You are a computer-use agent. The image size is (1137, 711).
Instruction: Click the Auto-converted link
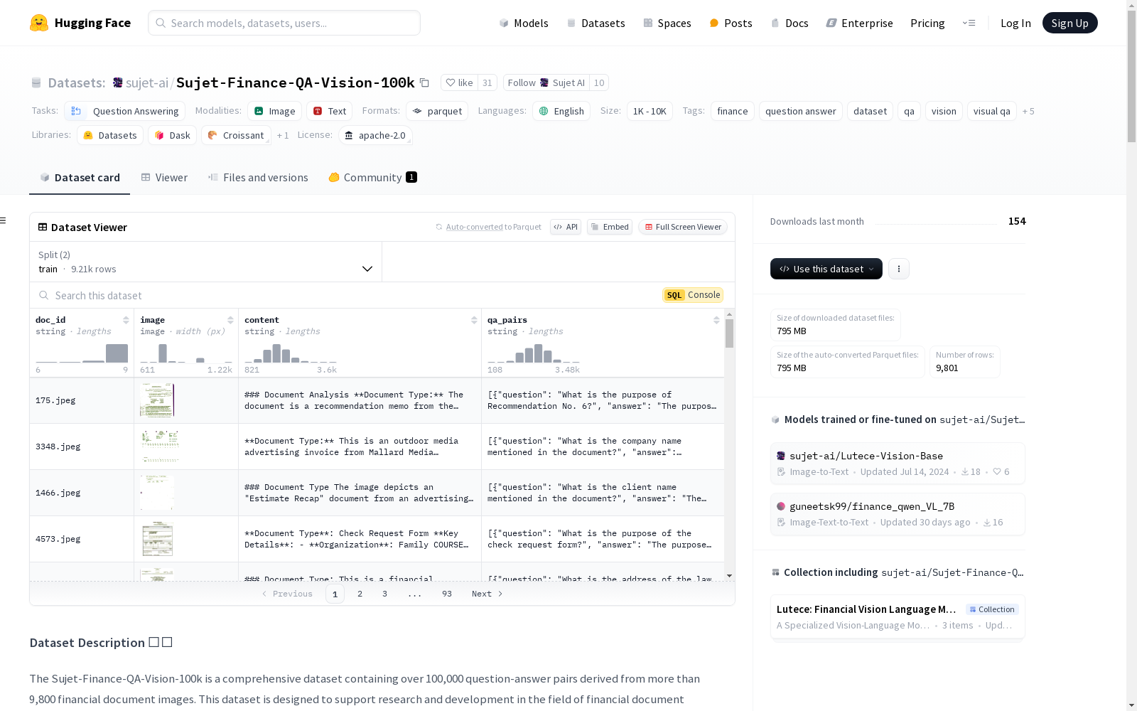(474, 227)
